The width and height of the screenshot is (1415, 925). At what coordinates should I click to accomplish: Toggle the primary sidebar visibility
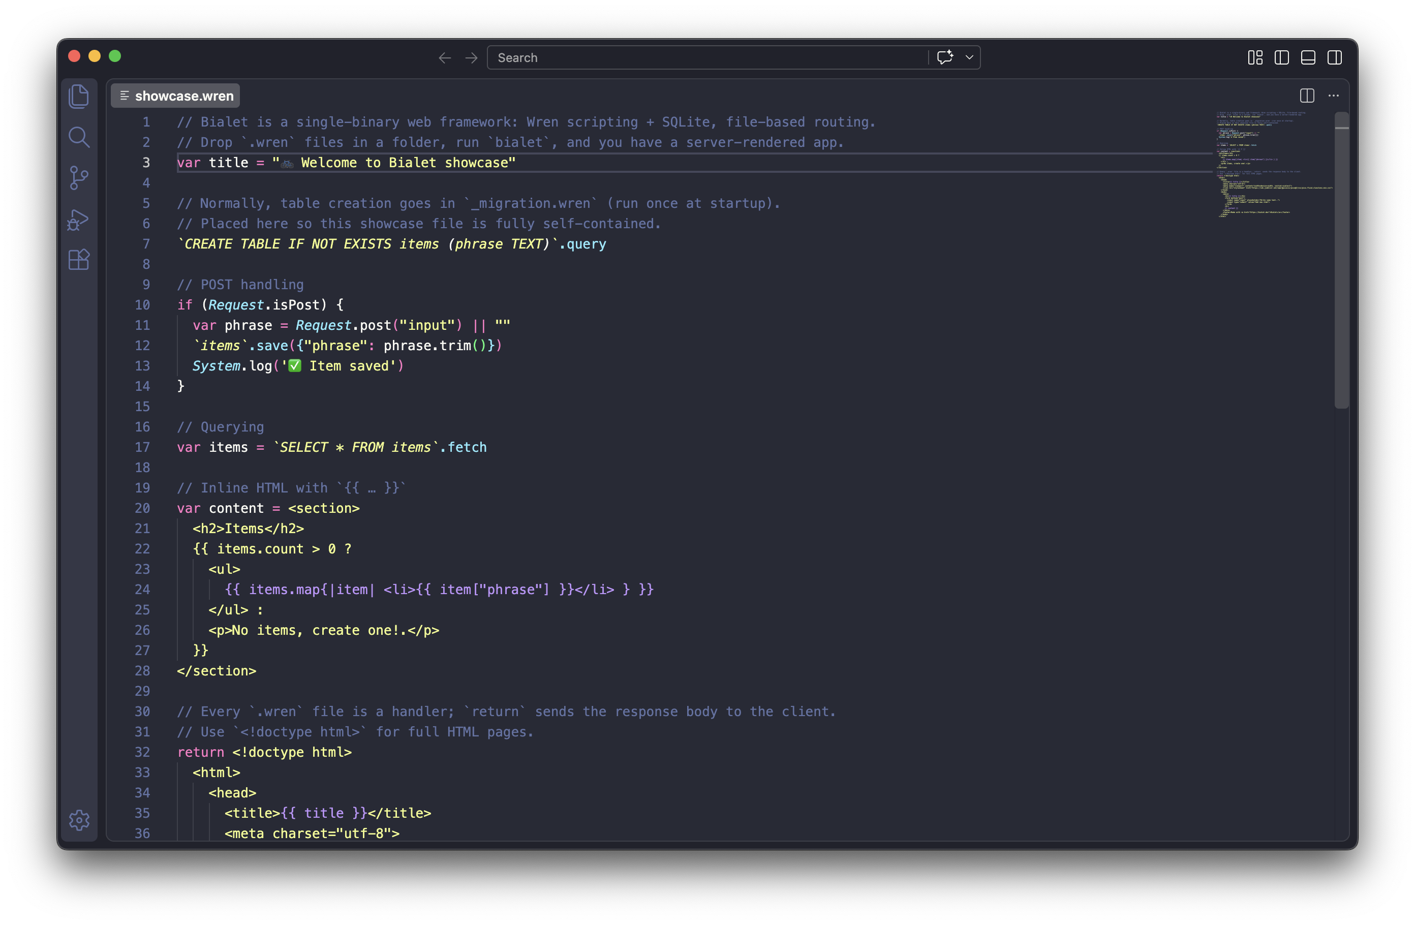[x=1281, y=57]
